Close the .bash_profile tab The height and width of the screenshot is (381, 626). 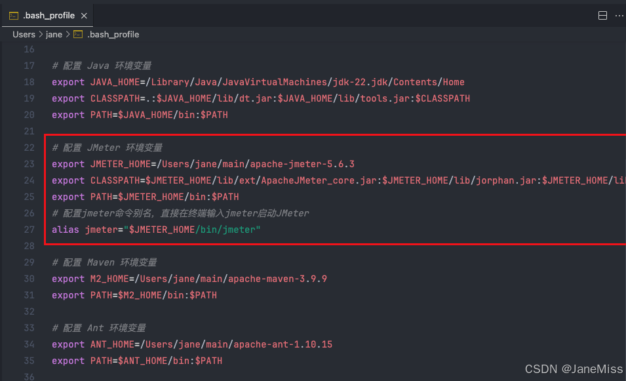coord(84,16)
